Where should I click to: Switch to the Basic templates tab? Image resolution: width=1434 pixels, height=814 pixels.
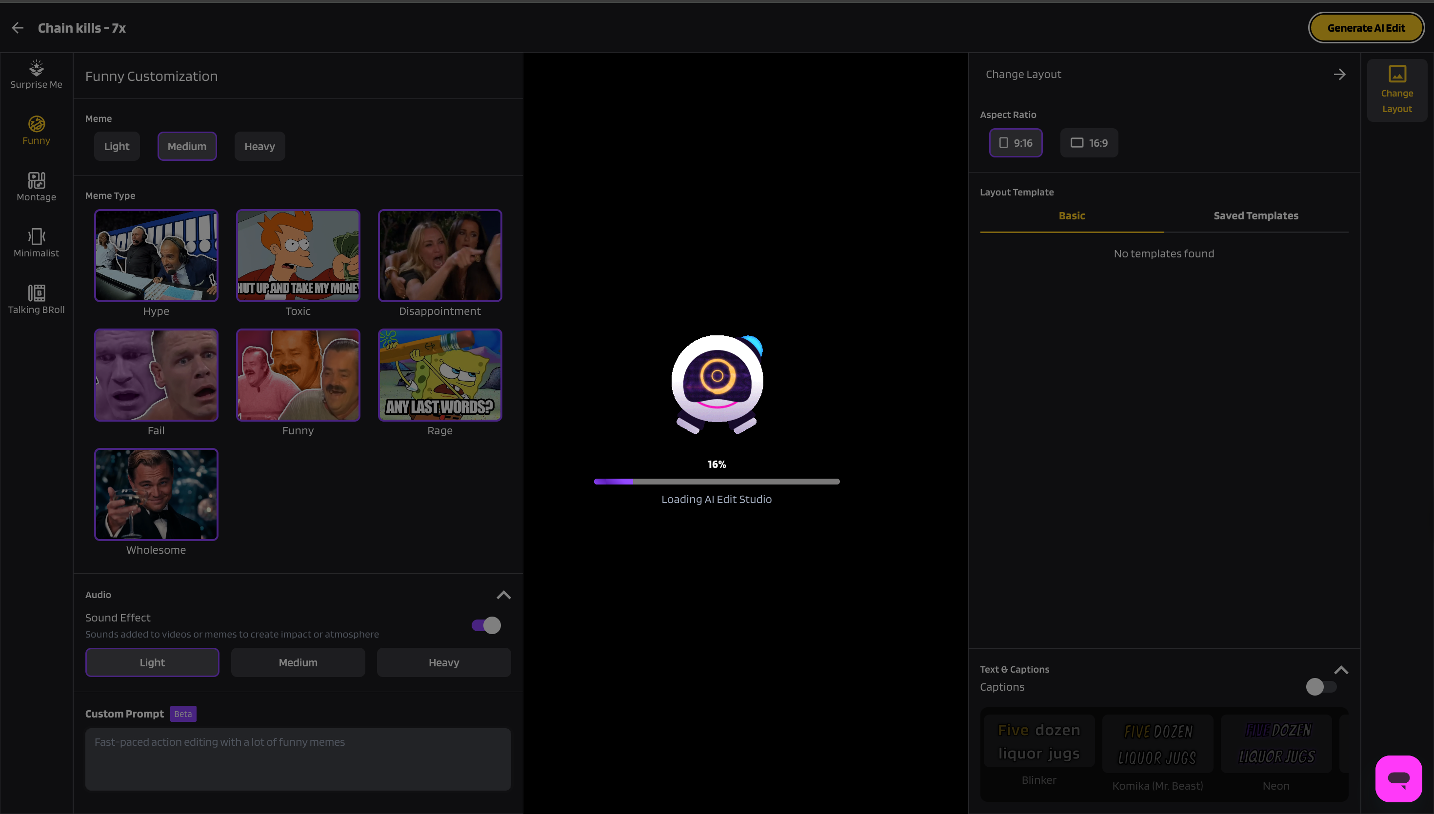tap(1072, 216)
